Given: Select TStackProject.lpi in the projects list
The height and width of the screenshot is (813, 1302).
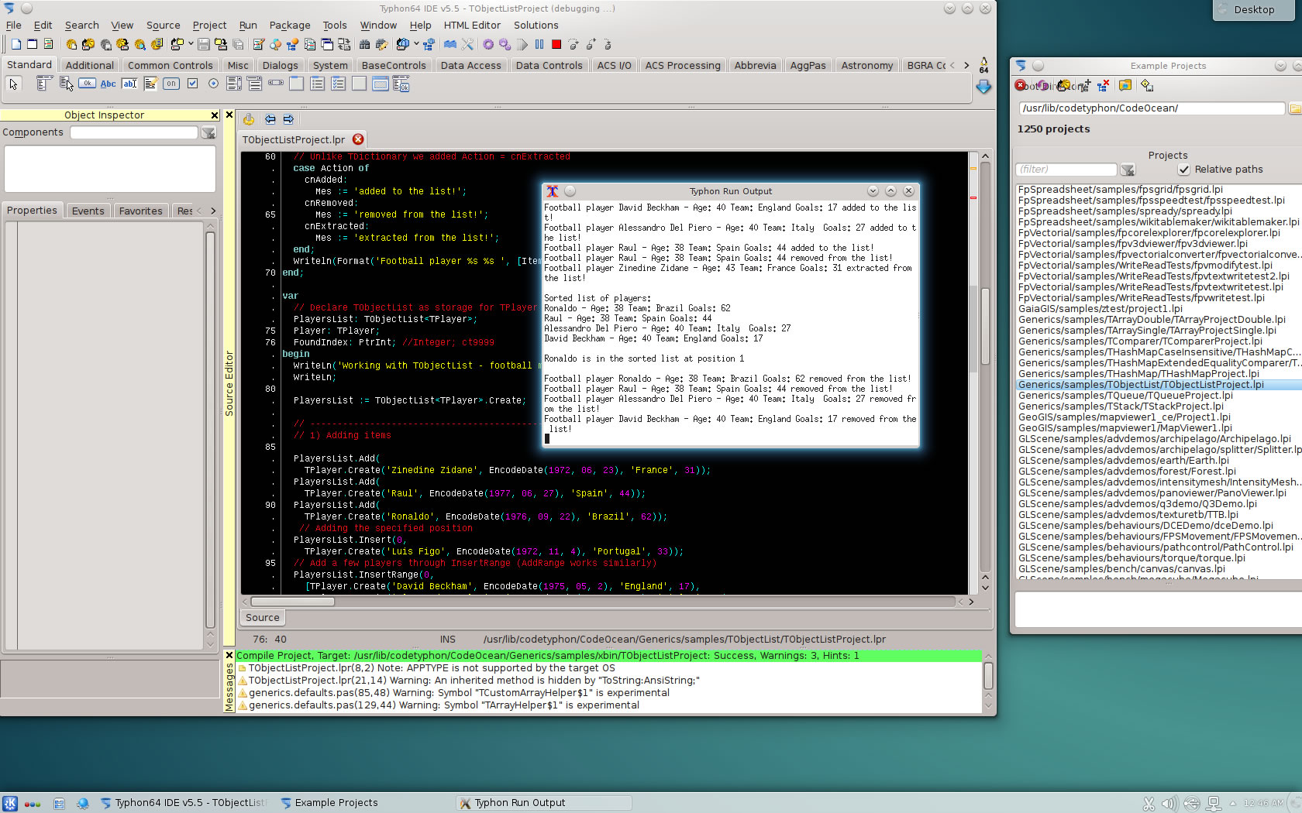Looking at the screenshot, I should click(x=1121, y=406).
